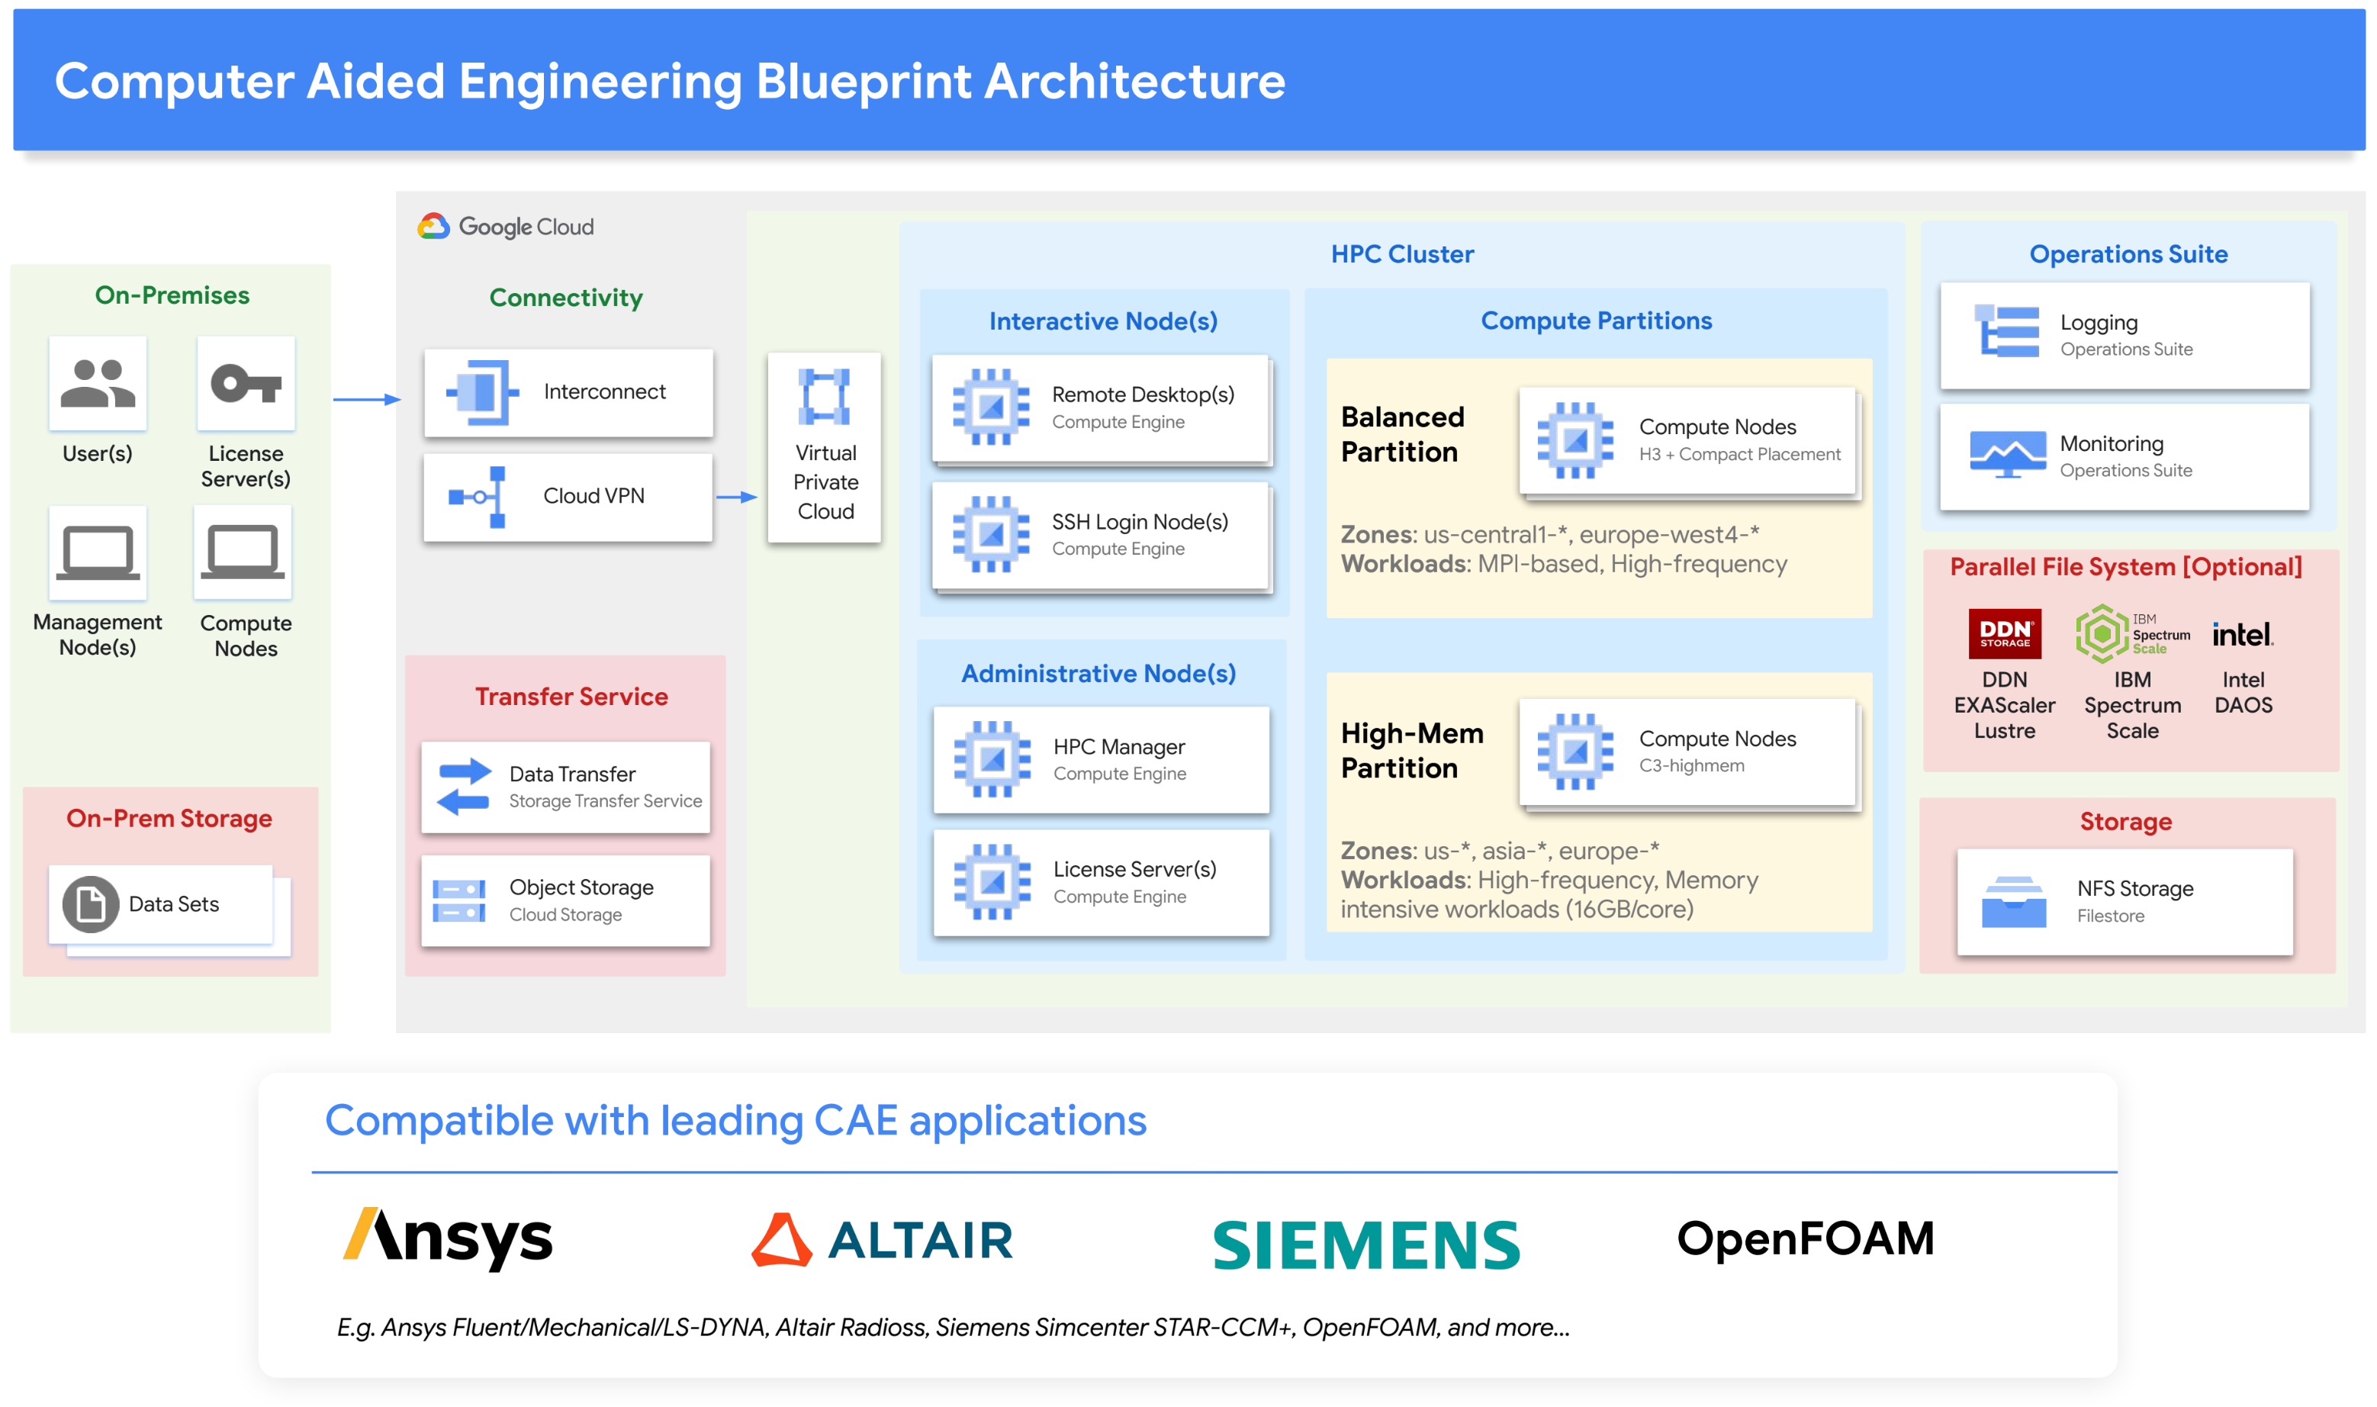Screen dimensions: 2377x1407
Task: Select the Remote Desktop(s) Compute Engine icon
Action: point(992,407)
